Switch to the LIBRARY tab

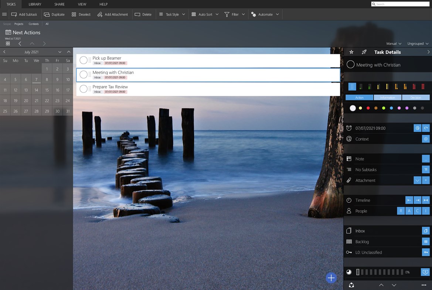(35, 4)
